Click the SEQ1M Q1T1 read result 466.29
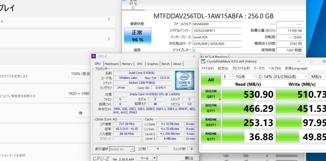Viewport: 326px width, 161px height. (x=248, y=108)
